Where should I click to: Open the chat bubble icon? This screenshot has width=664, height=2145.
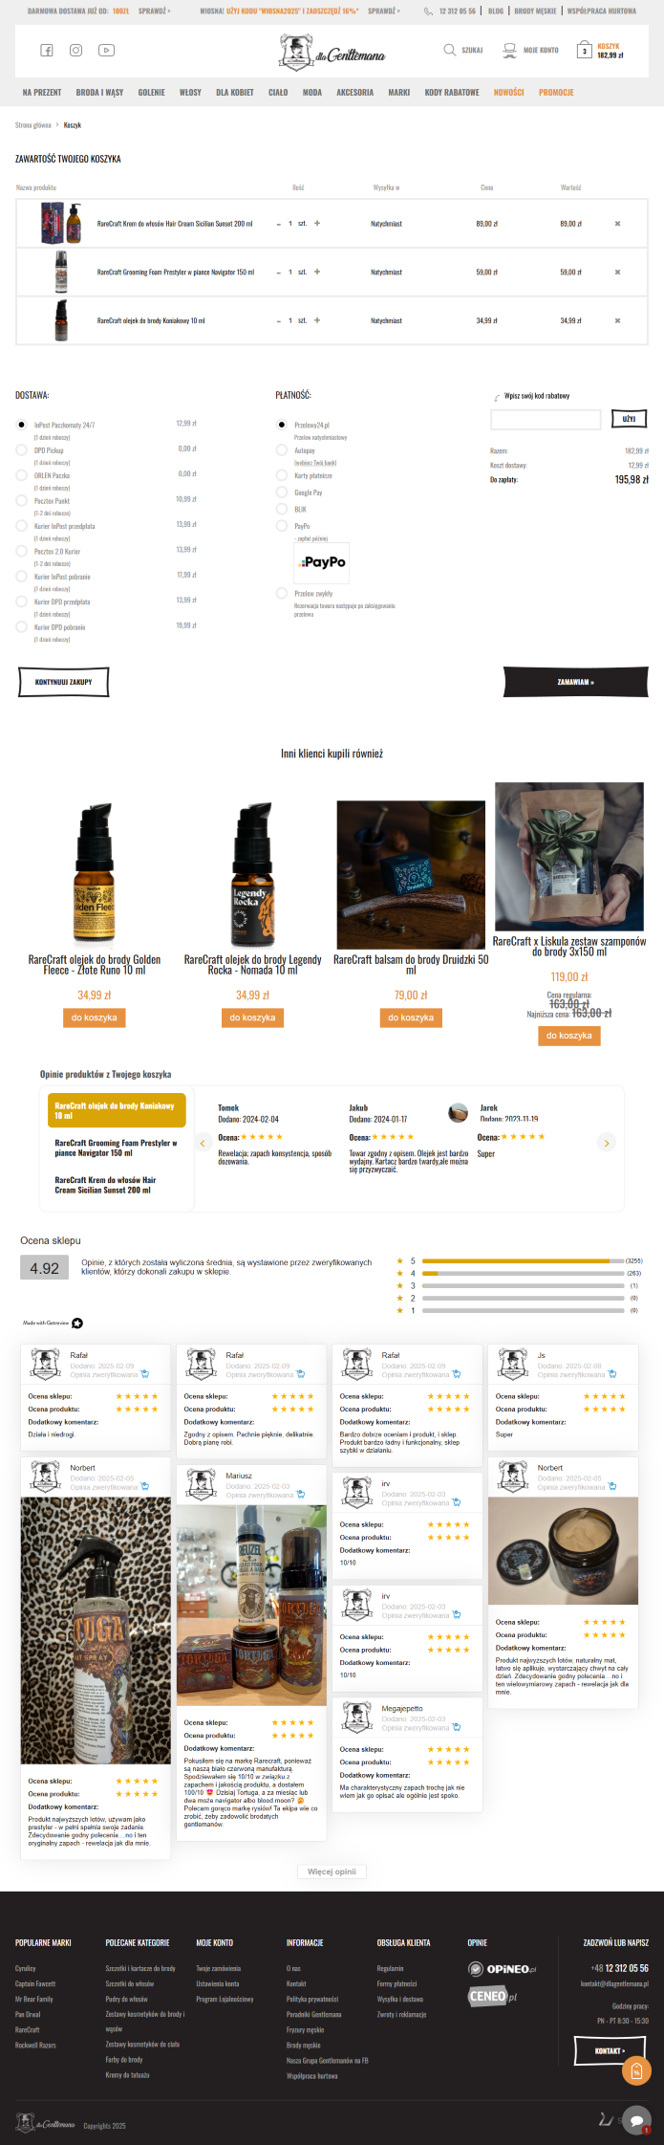click(636, 2120)
